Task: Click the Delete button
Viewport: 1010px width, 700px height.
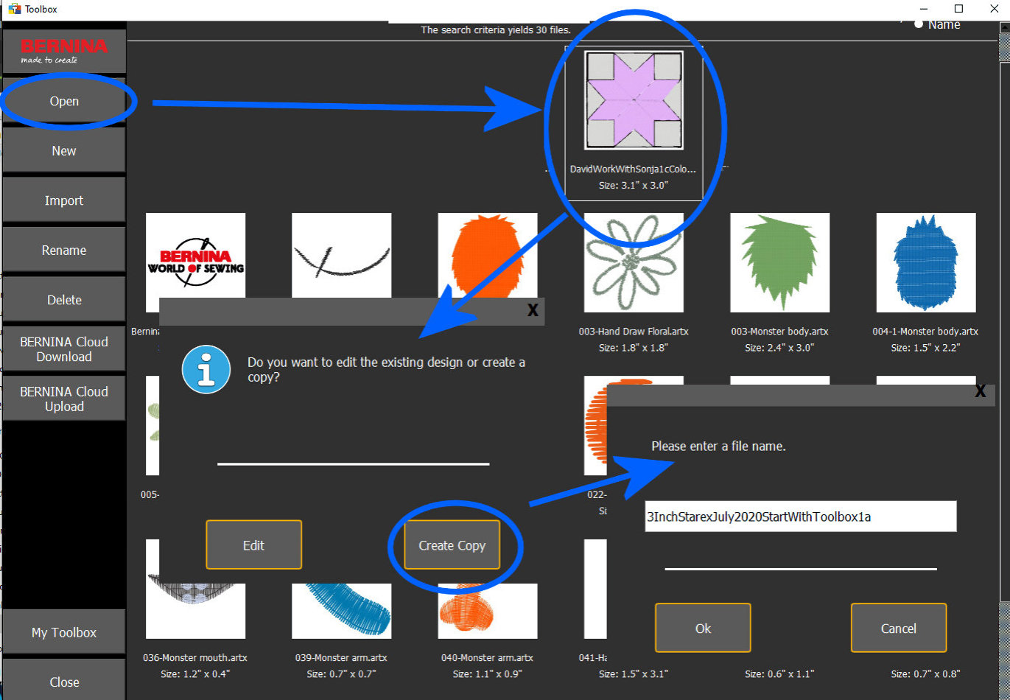Action: [64, 300]
